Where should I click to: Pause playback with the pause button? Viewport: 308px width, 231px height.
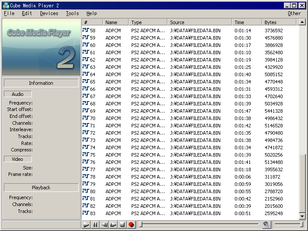click(95, 224)
